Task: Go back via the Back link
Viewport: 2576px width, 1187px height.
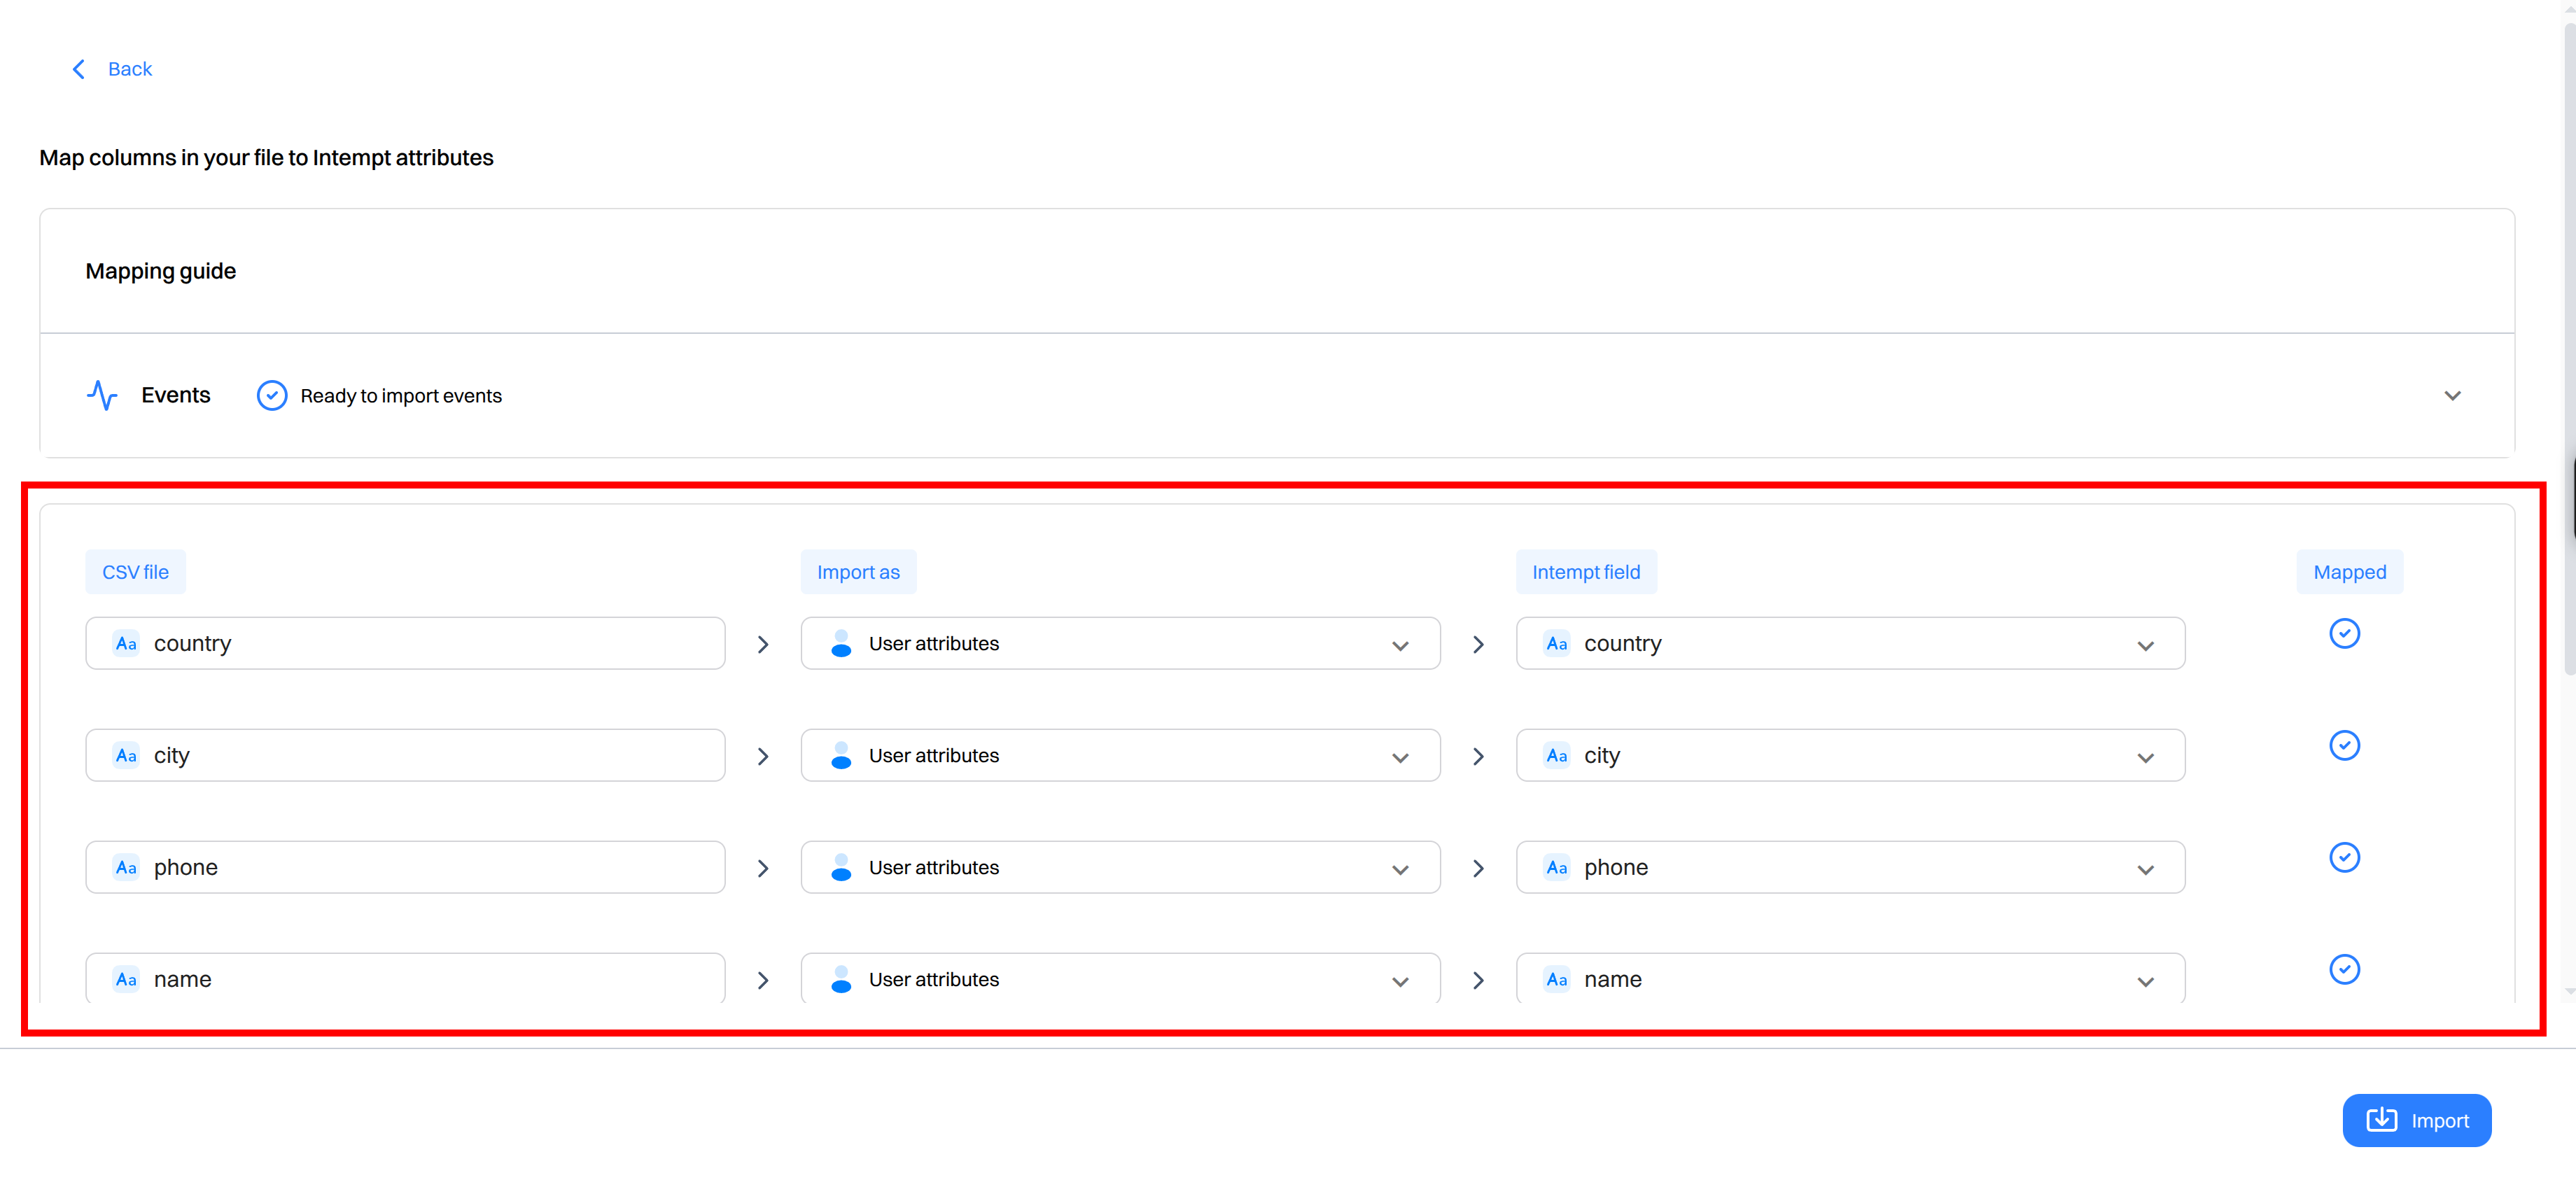Action: [x=130, y=69]
